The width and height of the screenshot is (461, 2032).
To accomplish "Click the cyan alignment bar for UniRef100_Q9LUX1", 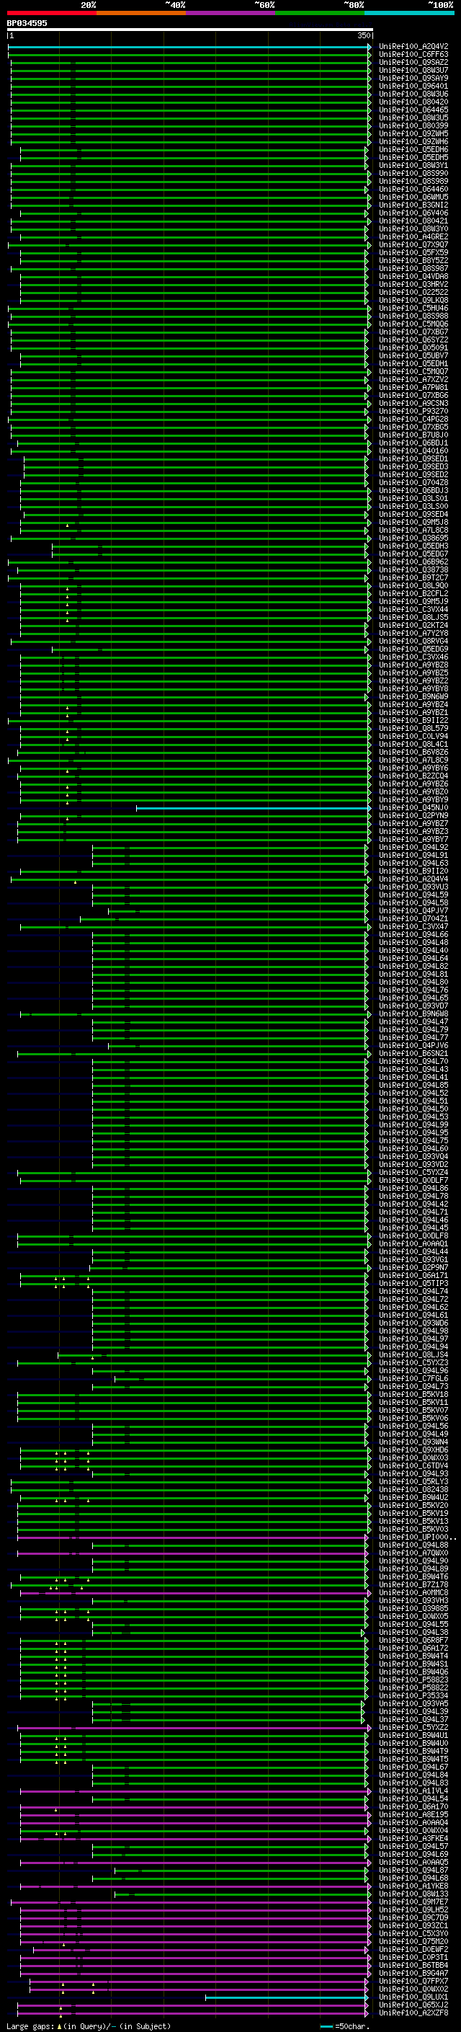I will pos(286,1997).
